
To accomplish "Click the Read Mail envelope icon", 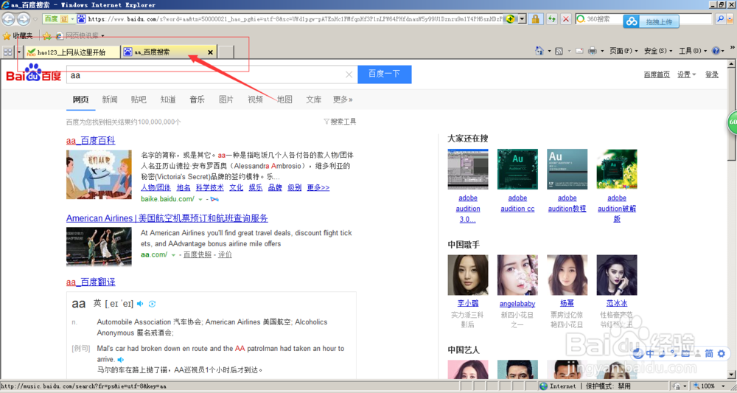I will pos(579,51).
